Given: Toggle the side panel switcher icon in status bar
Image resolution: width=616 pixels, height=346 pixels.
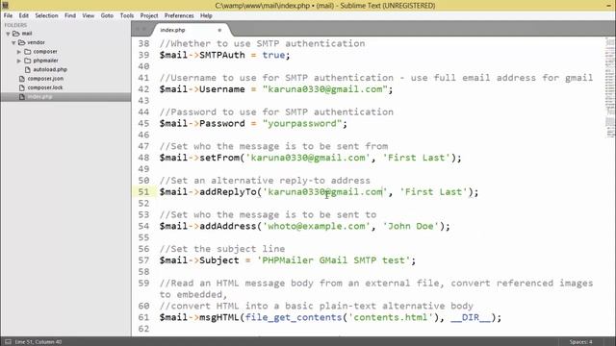Looking at the screenshot, I should point(8,342).
